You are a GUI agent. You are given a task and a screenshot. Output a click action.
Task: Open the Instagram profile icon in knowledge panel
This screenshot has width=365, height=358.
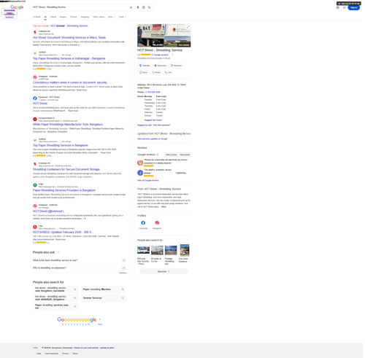(157, 223)
